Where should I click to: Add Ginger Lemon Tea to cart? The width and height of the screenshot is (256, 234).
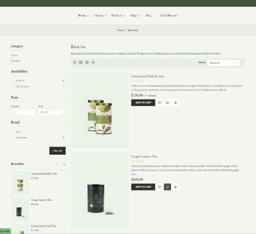143,187
